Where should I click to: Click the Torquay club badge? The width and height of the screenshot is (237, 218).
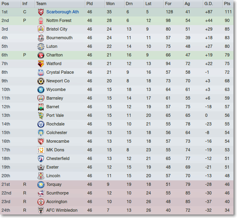click(41, 185)
